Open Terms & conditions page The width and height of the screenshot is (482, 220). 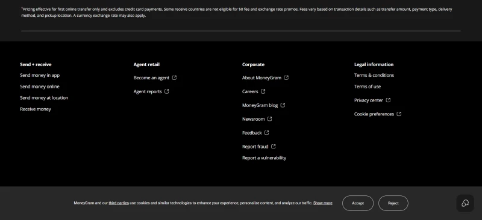[374, 75]
